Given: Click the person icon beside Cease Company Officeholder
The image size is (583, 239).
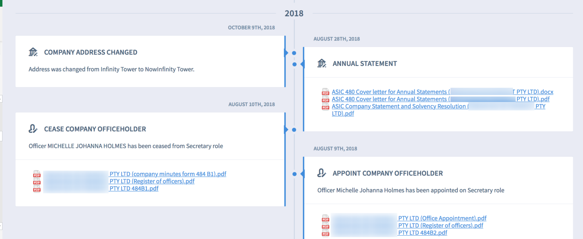Looking at the screenshot, I should [x=33, y=129].
